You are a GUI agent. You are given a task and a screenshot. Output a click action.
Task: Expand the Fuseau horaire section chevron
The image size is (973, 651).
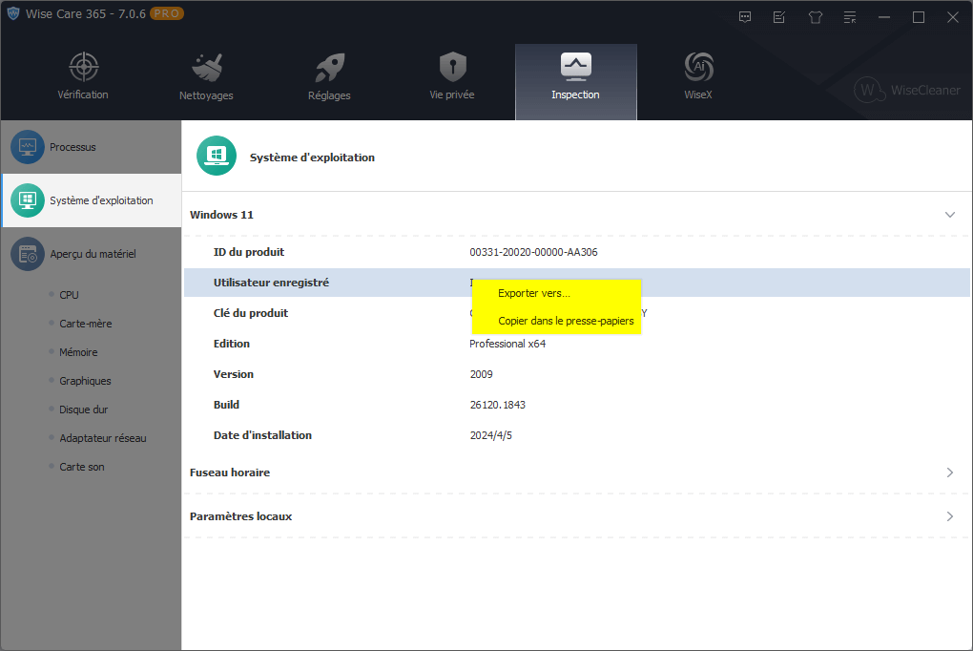(949, 472)
